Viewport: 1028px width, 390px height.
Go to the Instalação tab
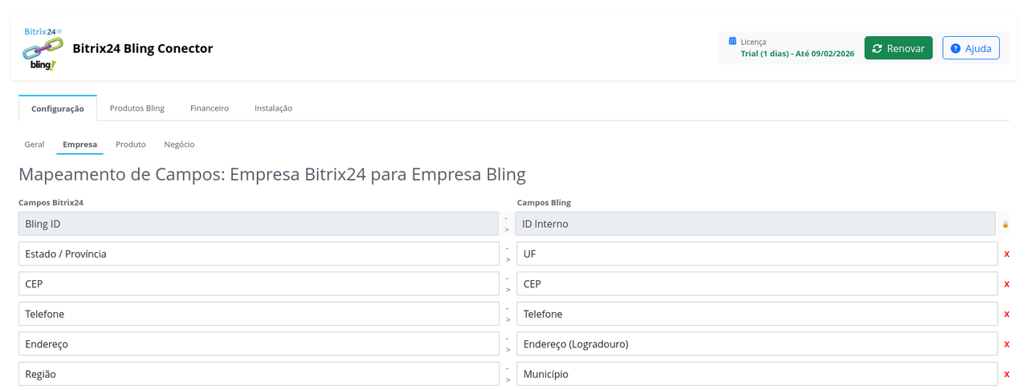pos(273,108)
